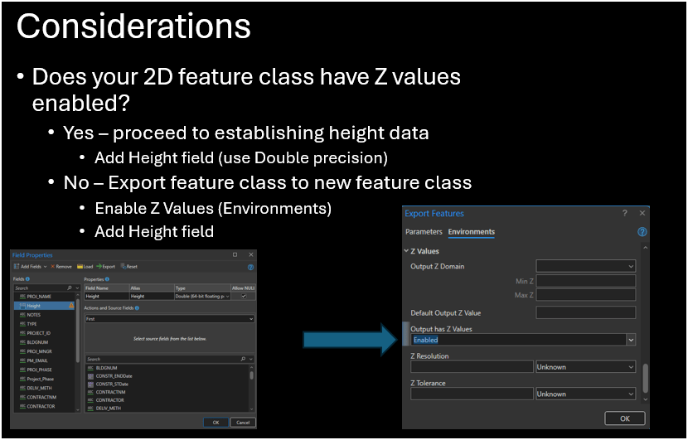The width and height of the screenshot is (688, 440).
Task: Click the Export Features vertical scrollbar thumb
Action: [645, 378]
